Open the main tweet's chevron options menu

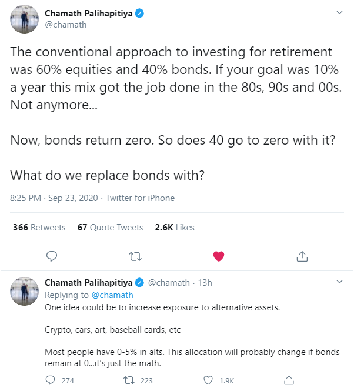click(x=339, y=12)
